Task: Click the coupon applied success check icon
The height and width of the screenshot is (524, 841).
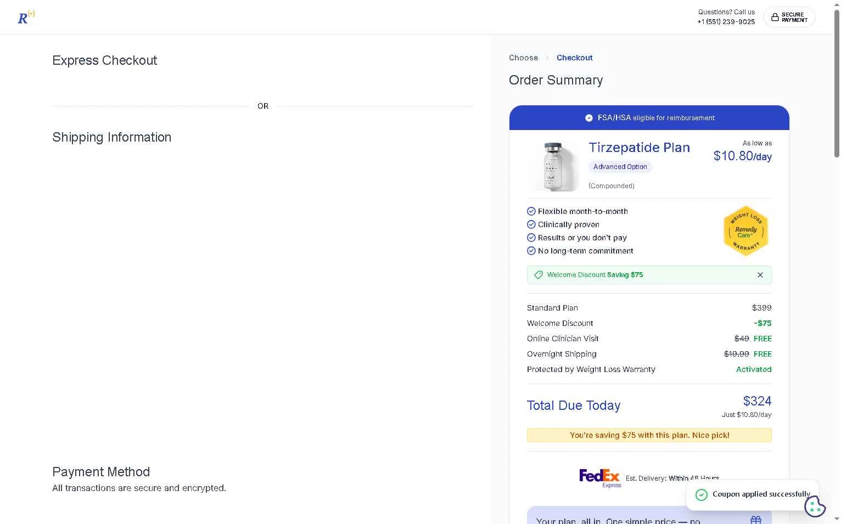Action: [x=701, y=494]
